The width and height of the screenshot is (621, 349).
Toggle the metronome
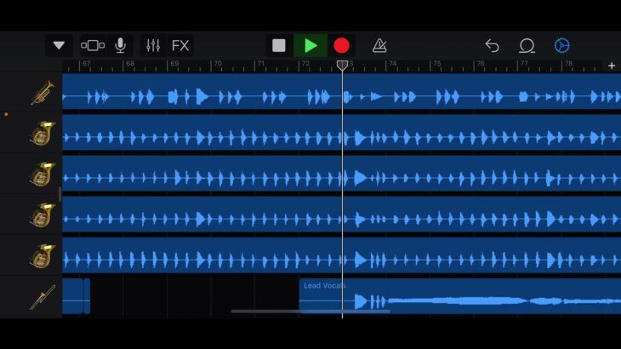point(379,46)
